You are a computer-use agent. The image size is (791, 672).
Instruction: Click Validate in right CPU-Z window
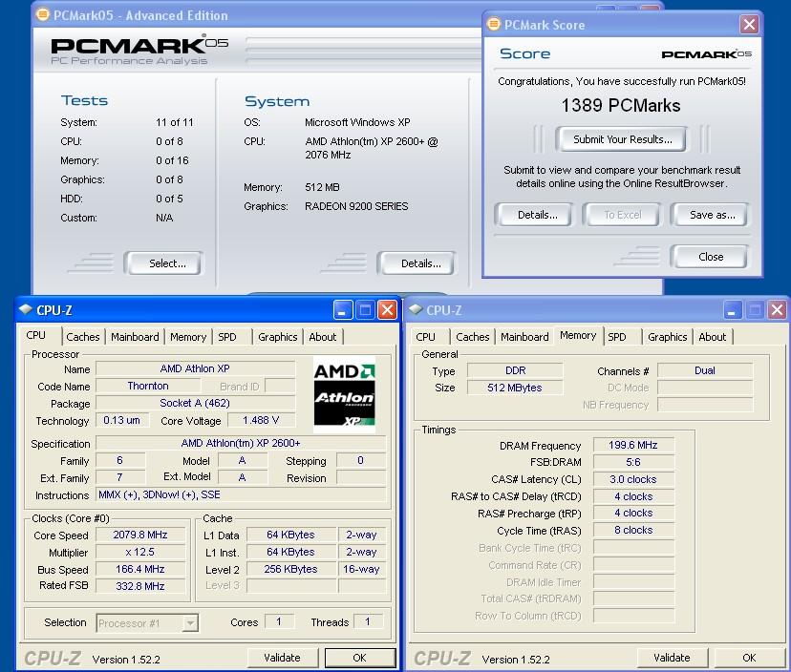click(672, 658)
